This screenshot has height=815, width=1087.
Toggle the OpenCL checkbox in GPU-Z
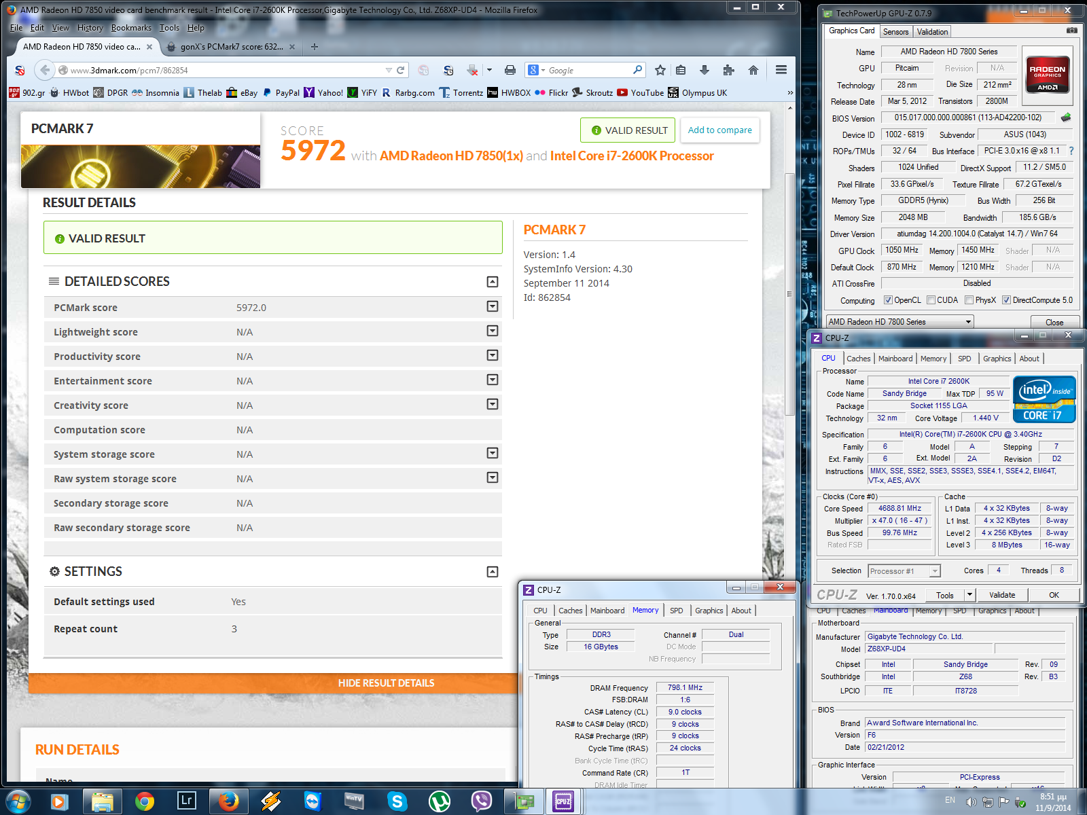tap(888, 300)
